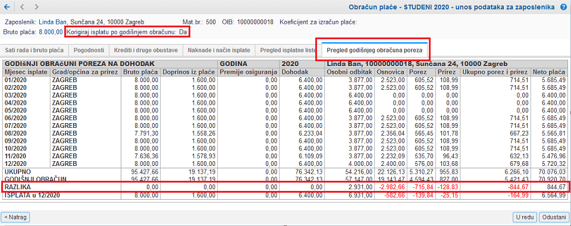
Task: Go to previous employee with left chevron
Action: pos(22,7)
